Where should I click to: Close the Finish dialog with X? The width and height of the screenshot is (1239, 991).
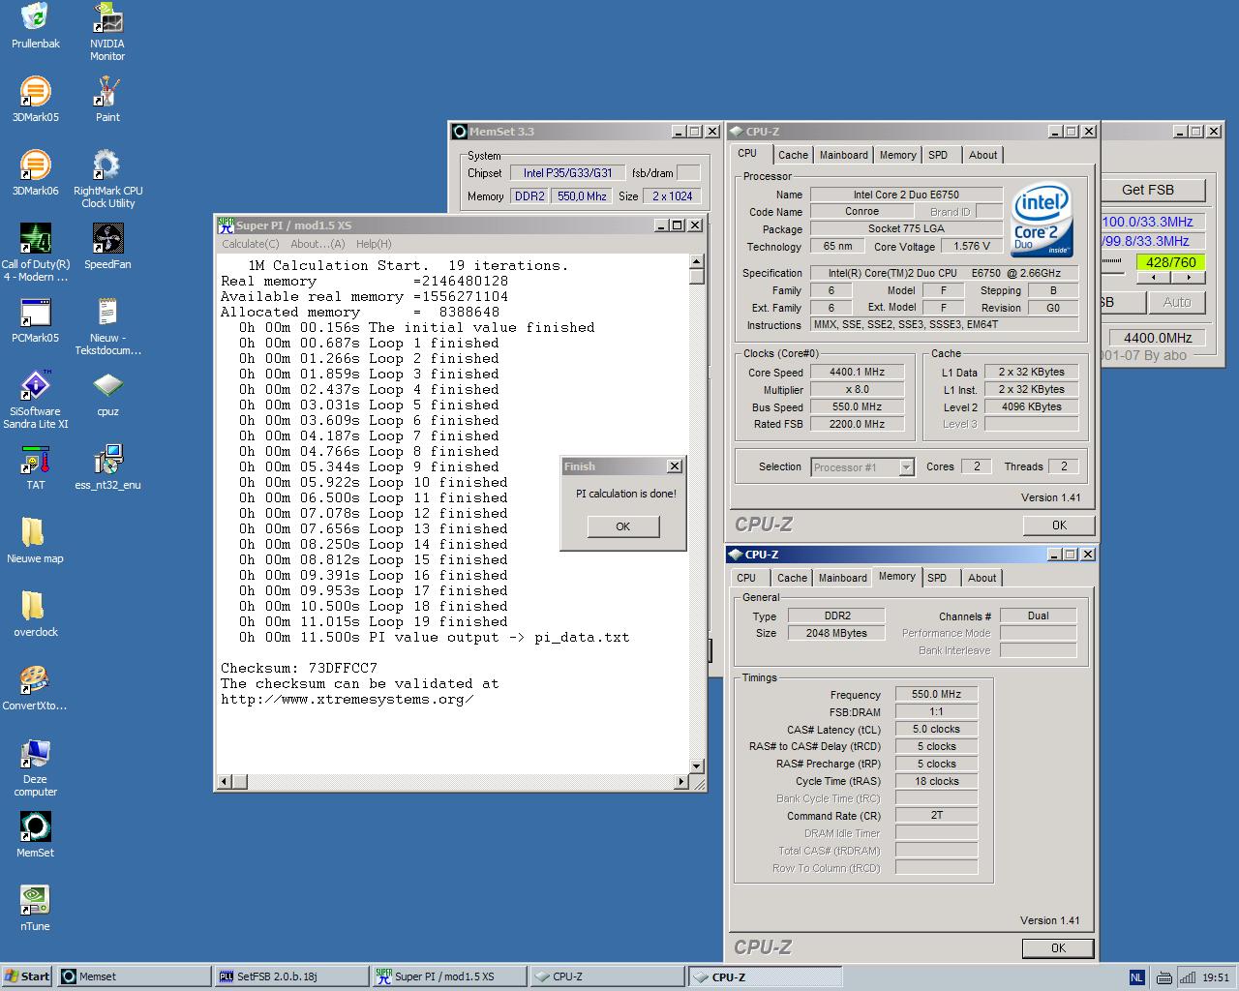click(675, 466)
